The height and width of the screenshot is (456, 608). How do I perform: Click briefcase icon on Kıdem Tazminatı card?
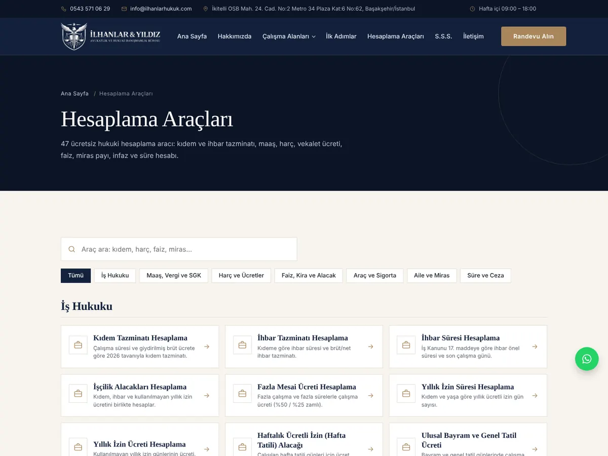click(78, 345)
